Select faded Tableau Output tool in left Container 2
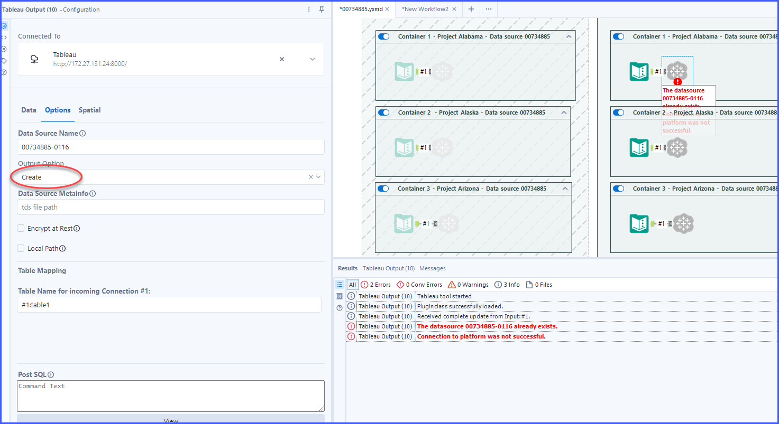Viewport: 779px width, 424px height. (x=442, y=147)
